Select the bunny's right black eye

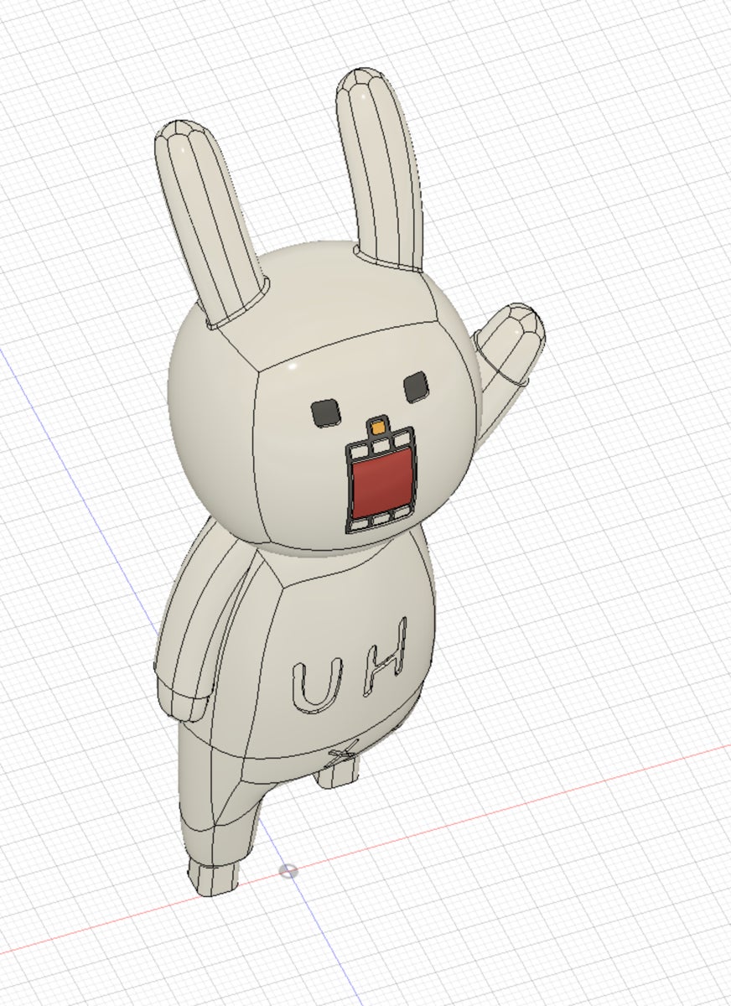tap(417, 386)
